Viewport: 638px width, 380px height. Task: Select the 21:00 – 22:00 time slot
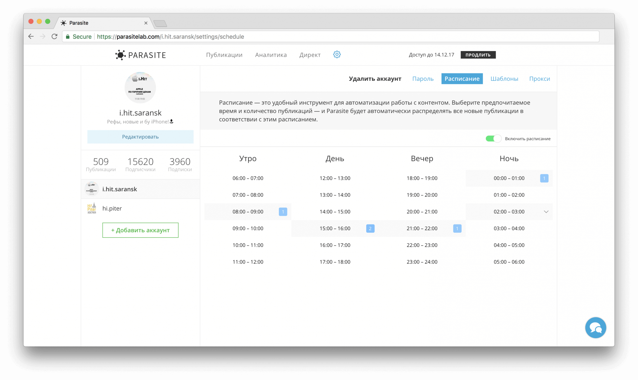point(422,229)
